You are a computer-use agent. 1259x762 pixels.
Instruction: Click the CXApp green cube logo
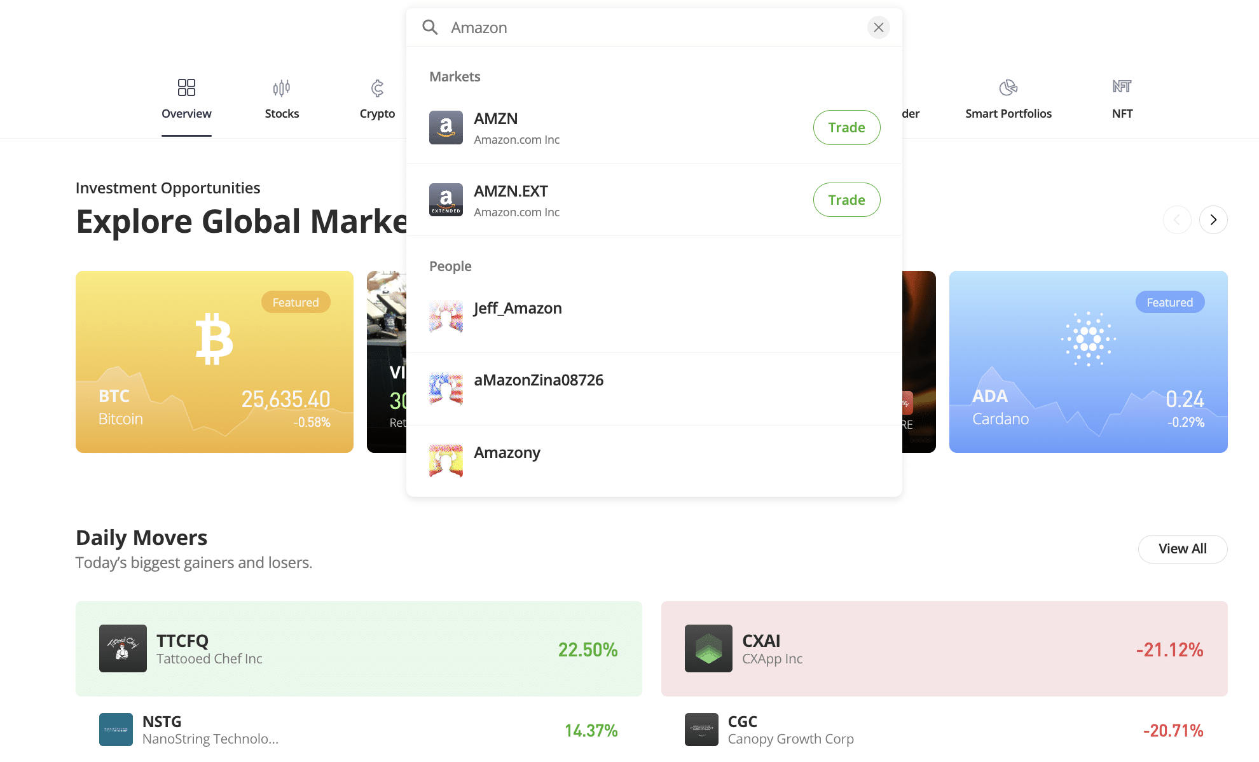tap(708, 649)
